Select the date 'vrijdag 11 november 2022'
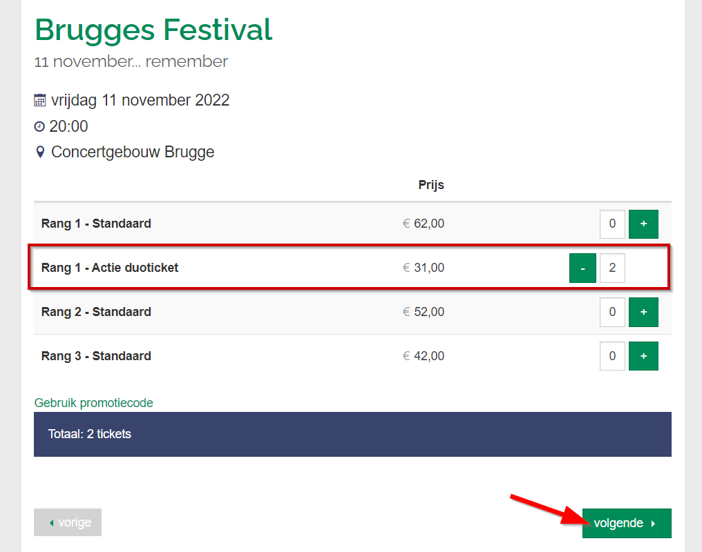Screen dimensions: 702x552 pos(140,100)
